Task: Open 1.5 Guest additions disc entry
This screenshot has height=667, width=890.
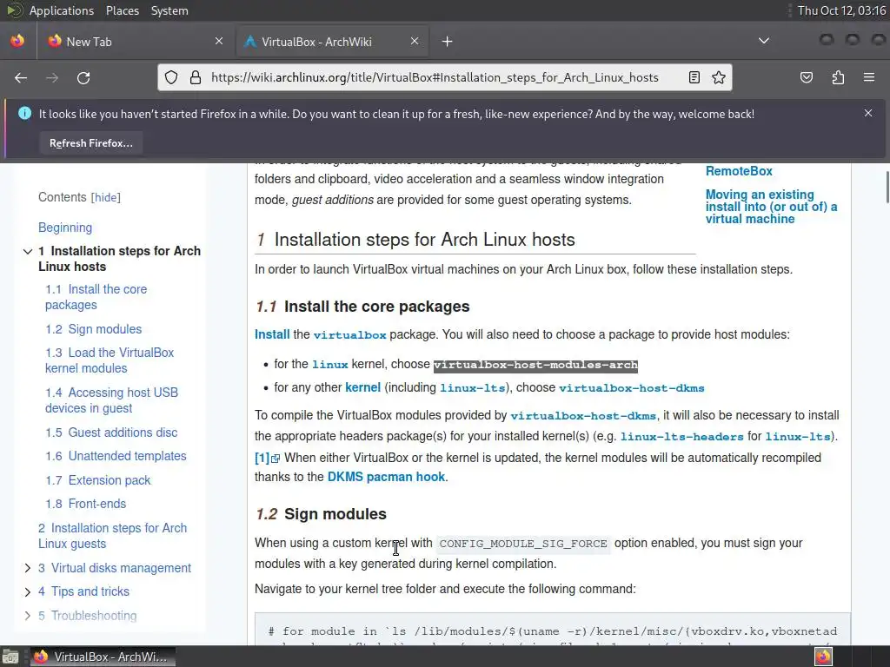Action: pyautogui.click(x=111, y=433)
